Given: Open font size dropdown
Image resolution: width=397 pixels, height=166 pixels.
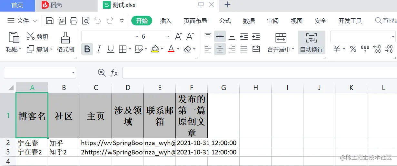Looking at the screenshot, I should (x=168, y=37).
